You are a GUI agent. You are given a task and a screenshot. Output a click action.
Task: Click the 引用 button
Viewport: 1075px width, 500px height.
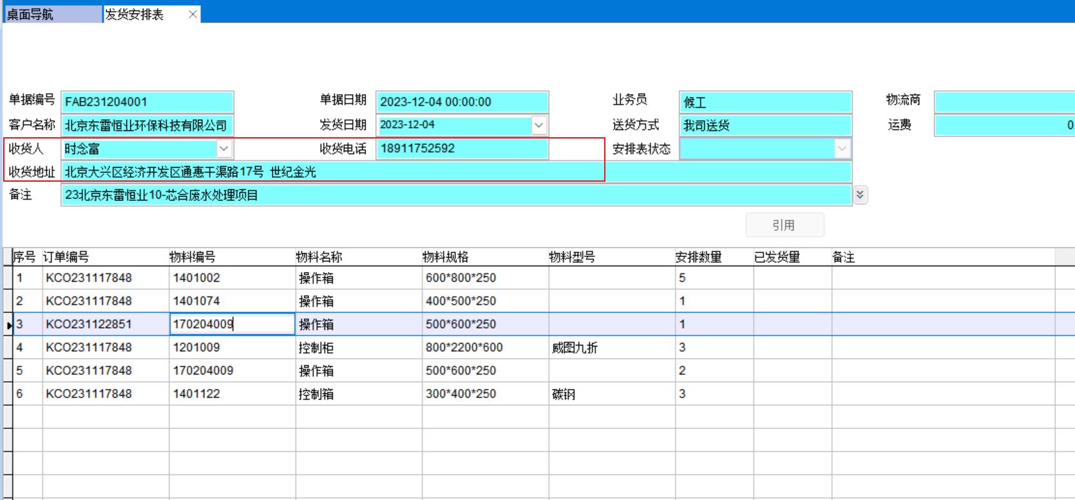(784, 225)
